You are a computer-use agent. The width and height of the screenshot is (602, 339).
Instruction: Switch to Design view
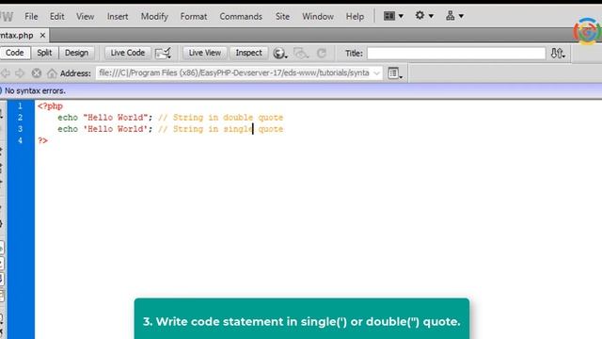click(76, 53)
